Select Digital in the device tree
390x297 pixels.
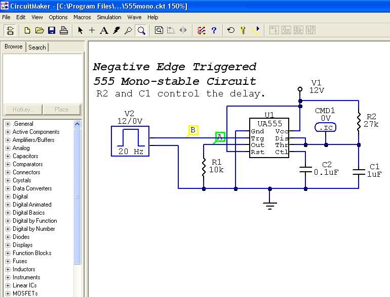20,196
